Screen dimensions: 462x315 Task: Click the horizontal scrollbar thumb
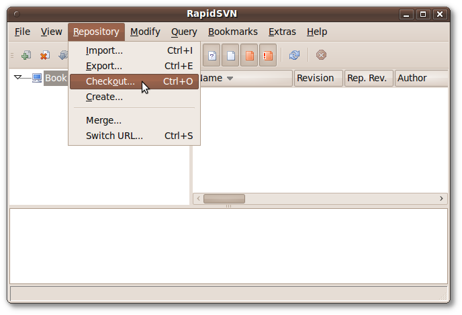pyautogui.click(x=224, y=199)
